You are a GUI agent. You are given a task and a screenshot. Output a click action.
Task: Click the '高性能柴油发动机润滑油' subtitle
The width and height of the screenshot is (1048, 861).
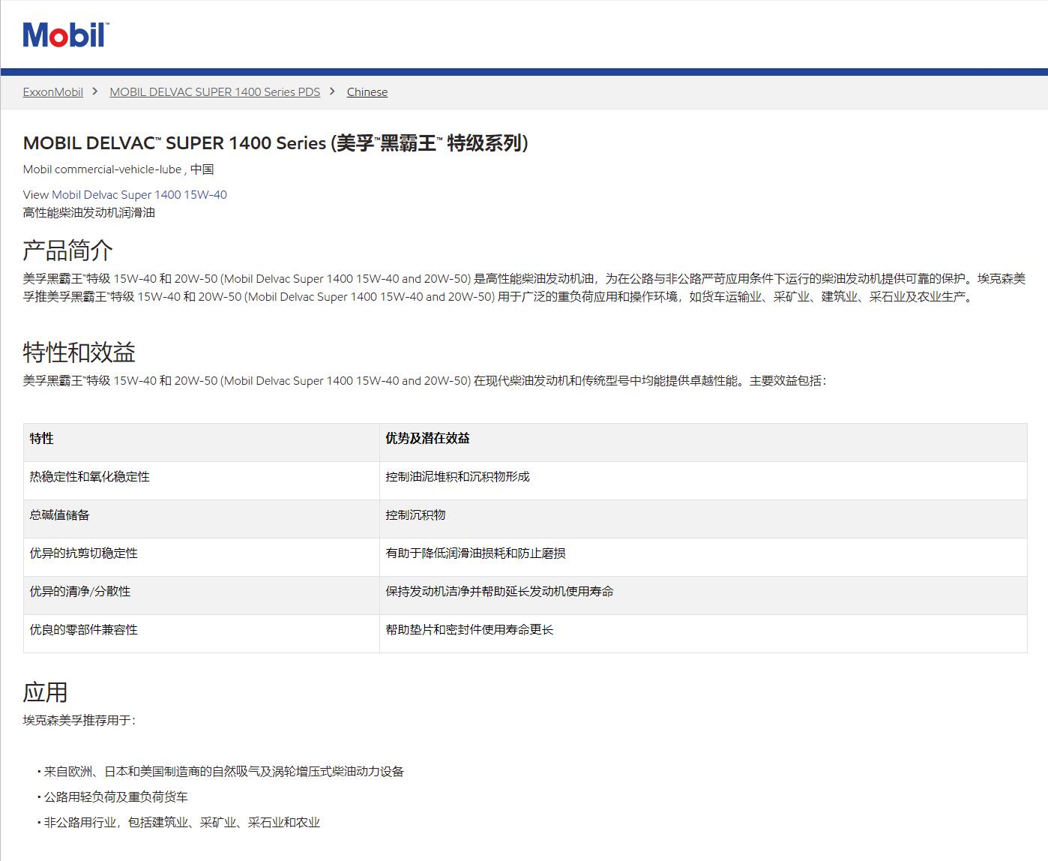[89, 212]
